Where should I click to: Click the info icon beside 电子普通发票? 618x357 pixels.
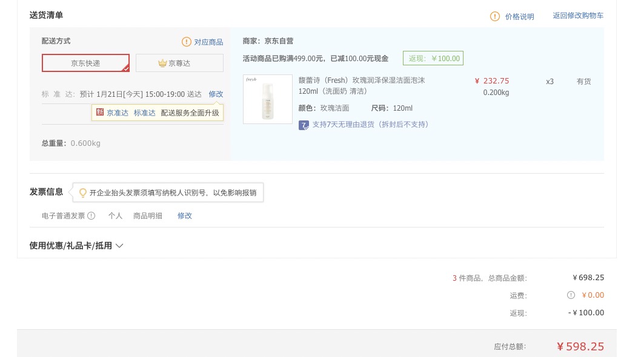click(x=91, y=215)
